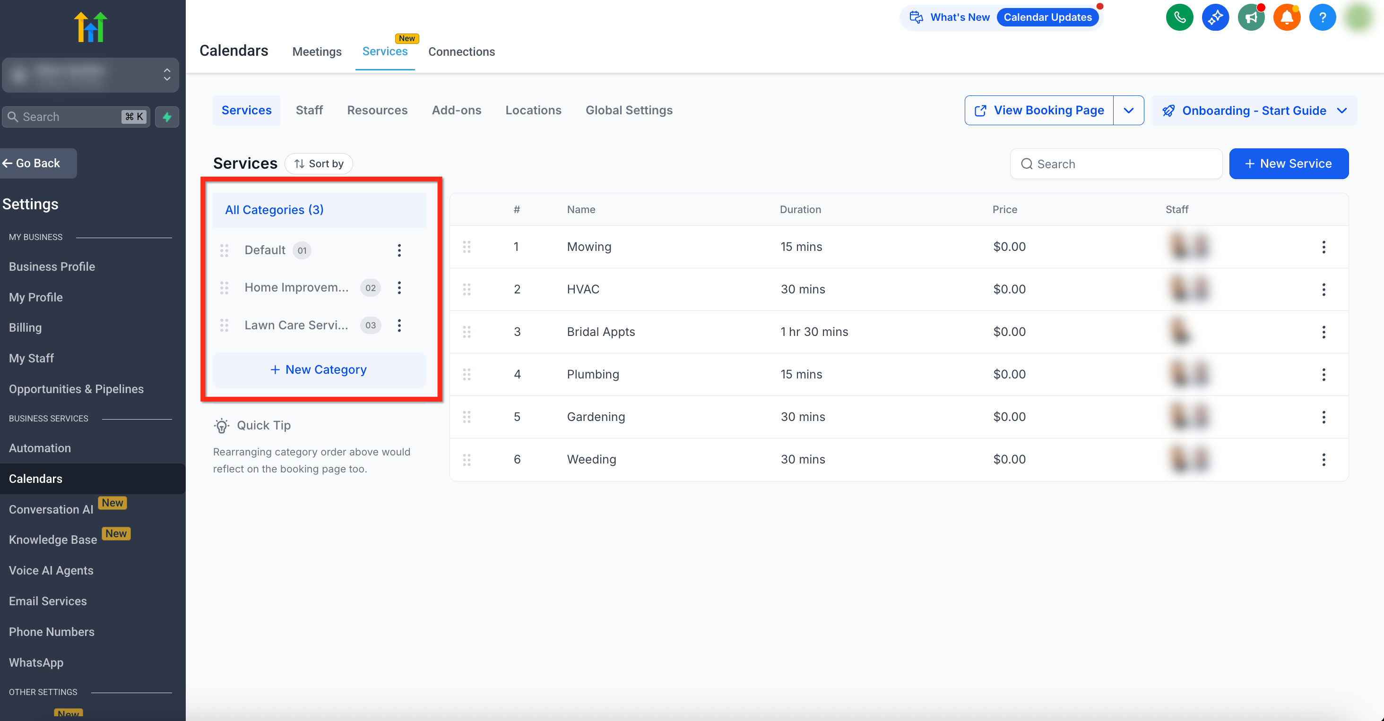
Task: Open the megaphone announcements icon
Action: (x=1251, y=17)
